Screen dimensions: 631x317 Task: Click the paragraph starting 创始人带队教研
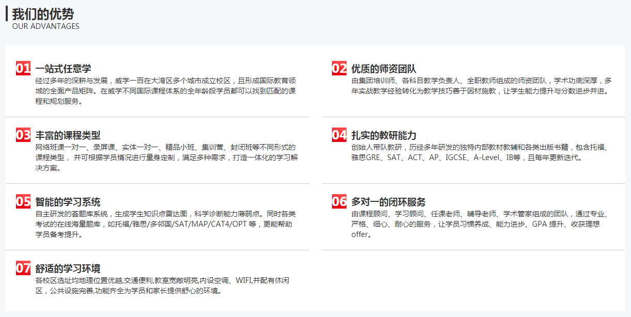coord(480,152)
